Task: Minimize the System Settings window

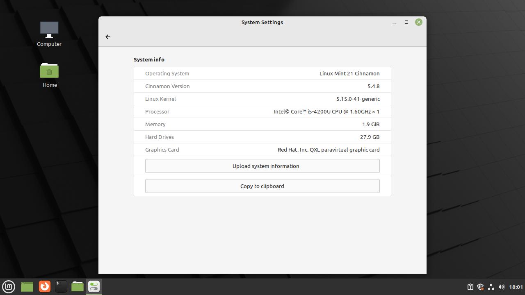Action: pyautogui.click(x=394, y=23)
